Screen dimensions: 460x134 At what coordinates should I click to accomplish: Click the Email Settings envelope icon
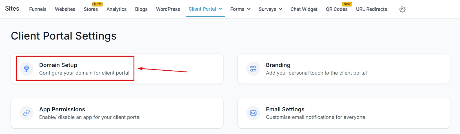[253, 113]
